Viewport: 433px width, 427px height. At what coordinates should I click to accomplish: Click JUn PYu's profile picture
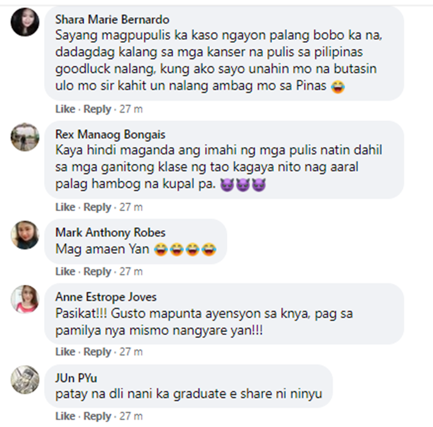click(25, 380)
